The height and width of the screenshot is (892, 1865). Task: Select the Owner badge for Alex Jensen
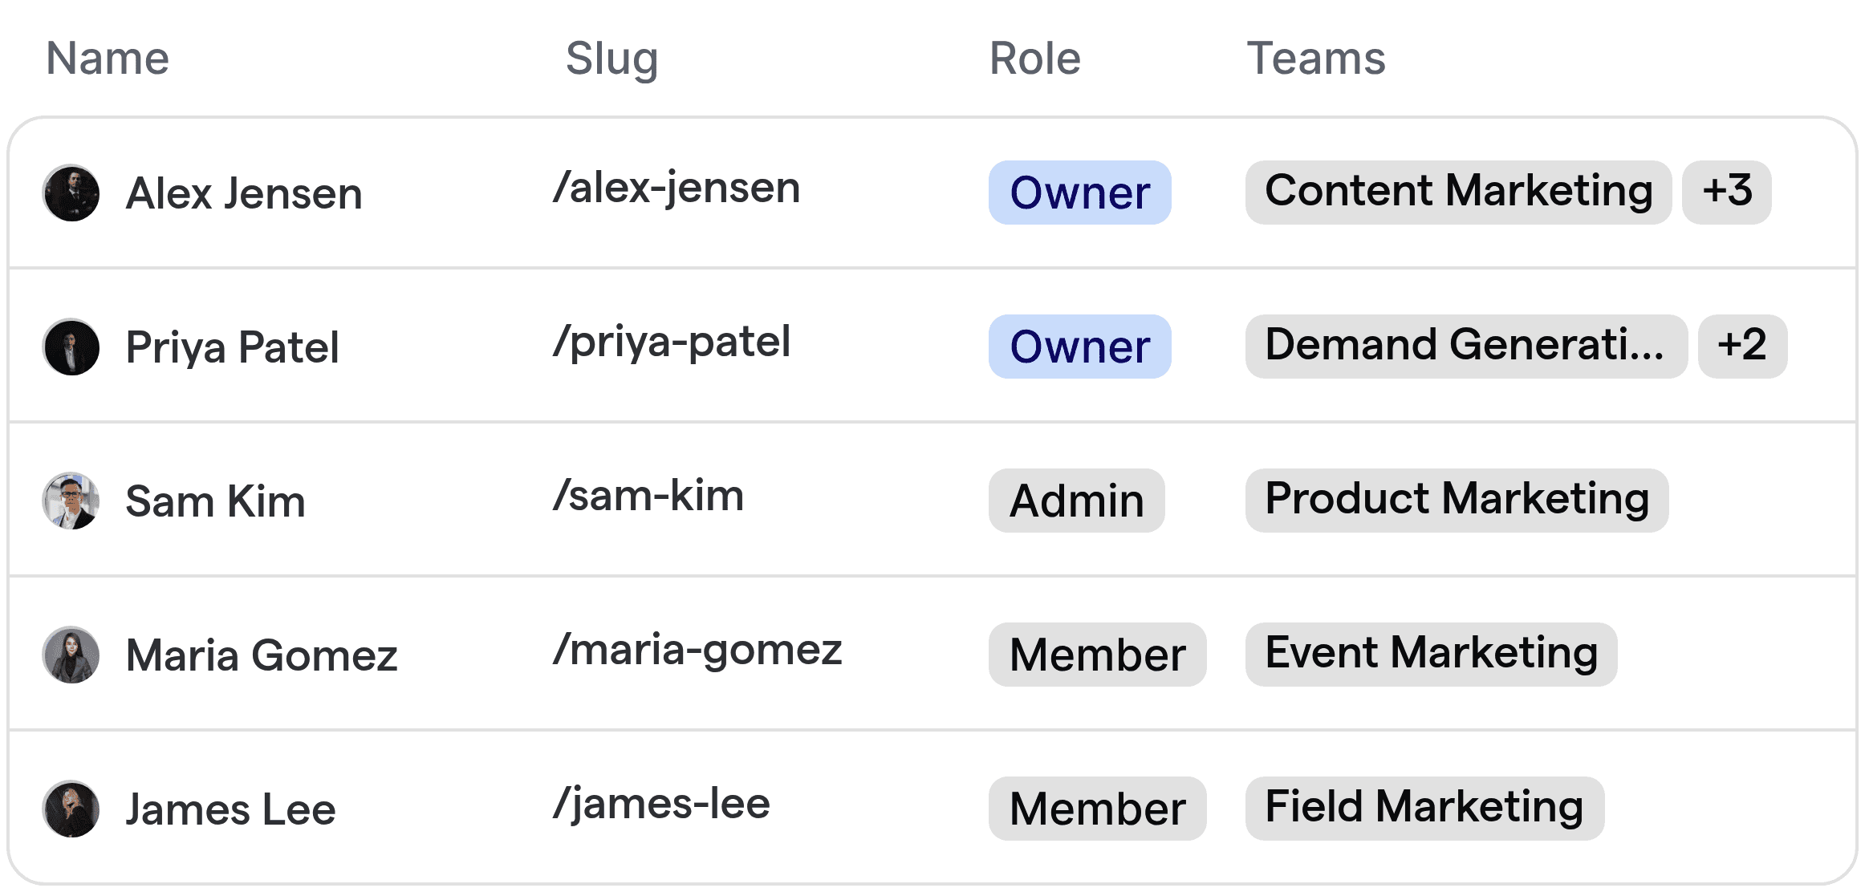point(1079,193)
